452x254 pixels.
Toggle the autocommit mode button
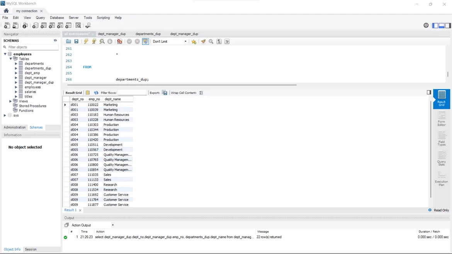[x=145, y=41]
